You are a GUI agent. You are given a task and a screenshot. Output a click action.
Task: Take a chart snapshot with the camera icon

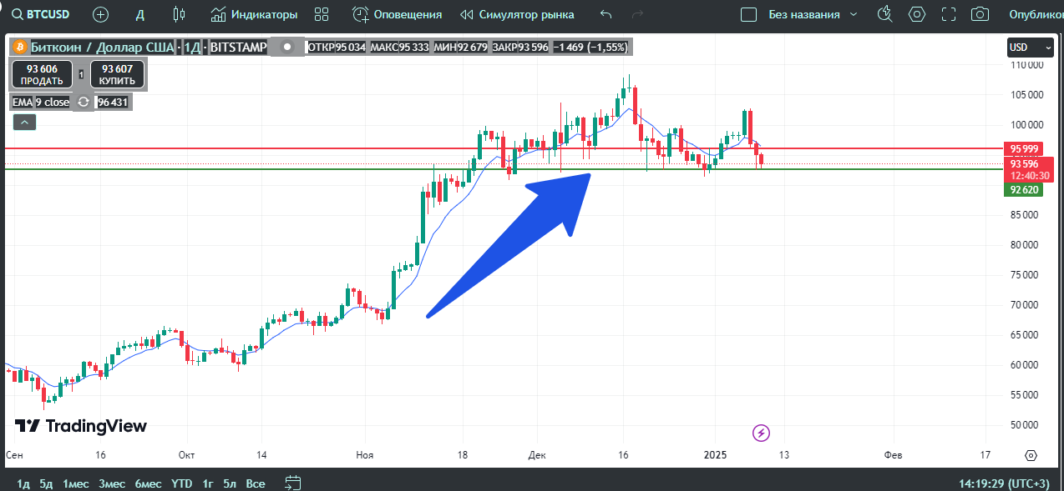[980, 14]
